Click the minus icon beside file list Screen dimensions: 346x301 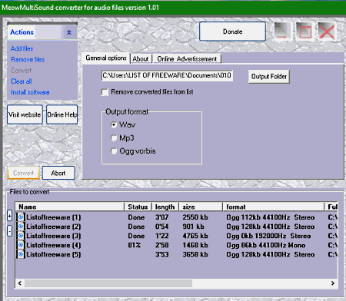click(9, 231)
